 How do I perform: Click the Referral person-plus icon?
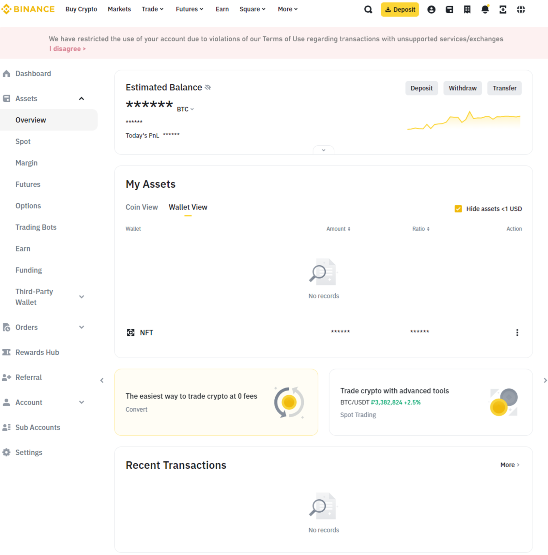7,377
